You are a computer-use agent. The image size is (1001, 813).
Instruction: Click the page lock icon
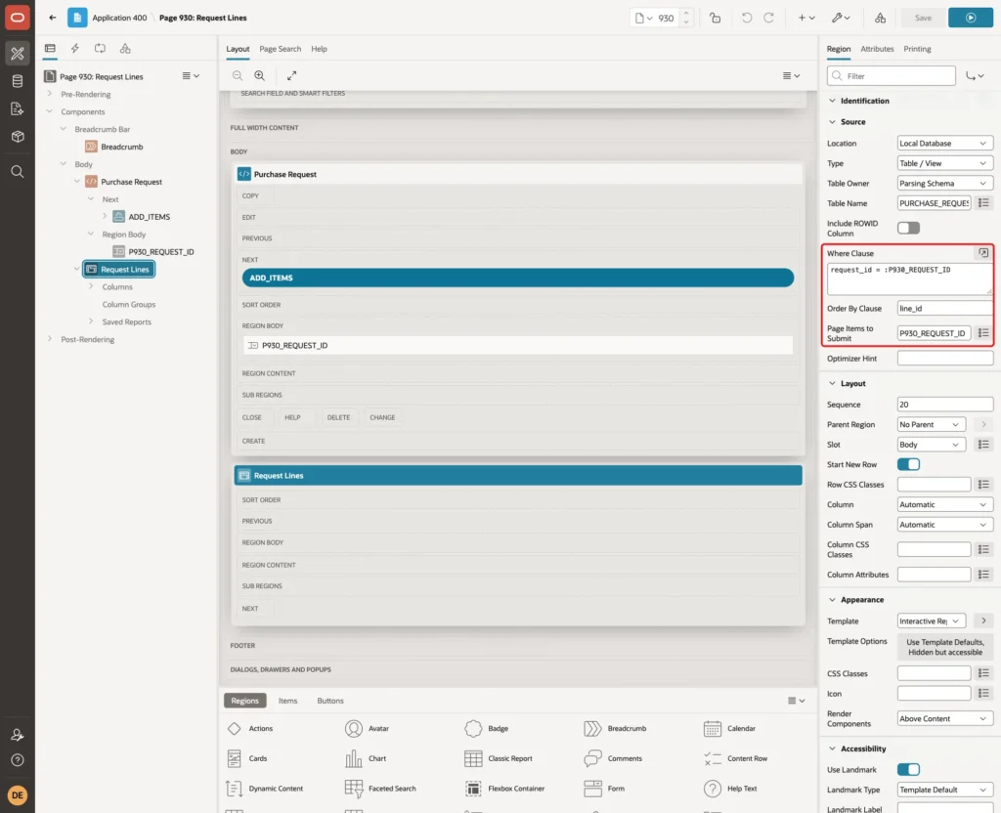click(715, 18)
